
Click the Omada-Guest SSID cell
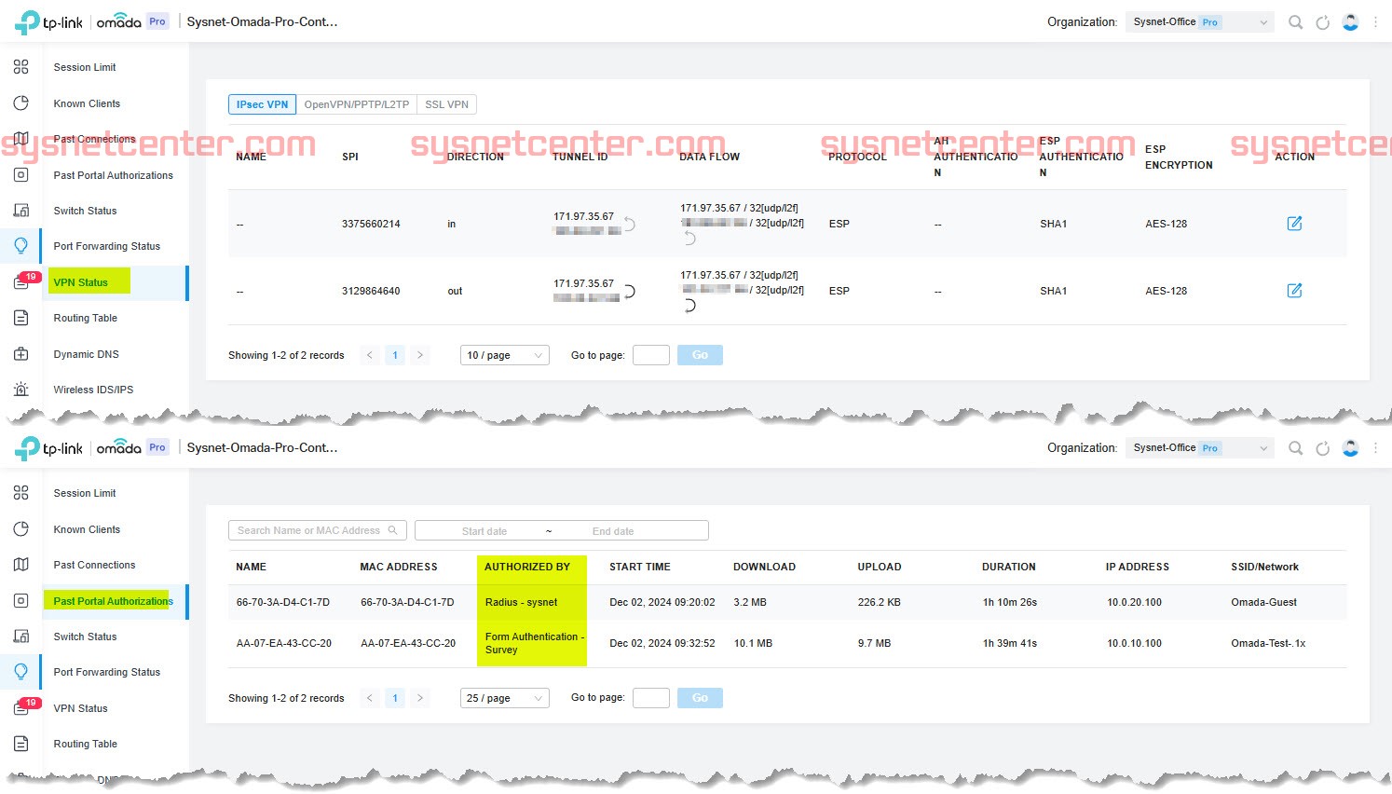click(1263, 602)
